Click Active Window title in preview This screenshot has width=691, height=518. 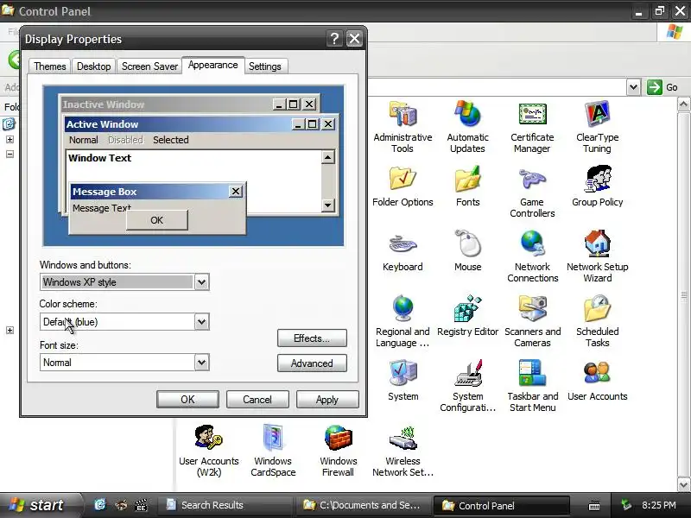tap(102, 124)
